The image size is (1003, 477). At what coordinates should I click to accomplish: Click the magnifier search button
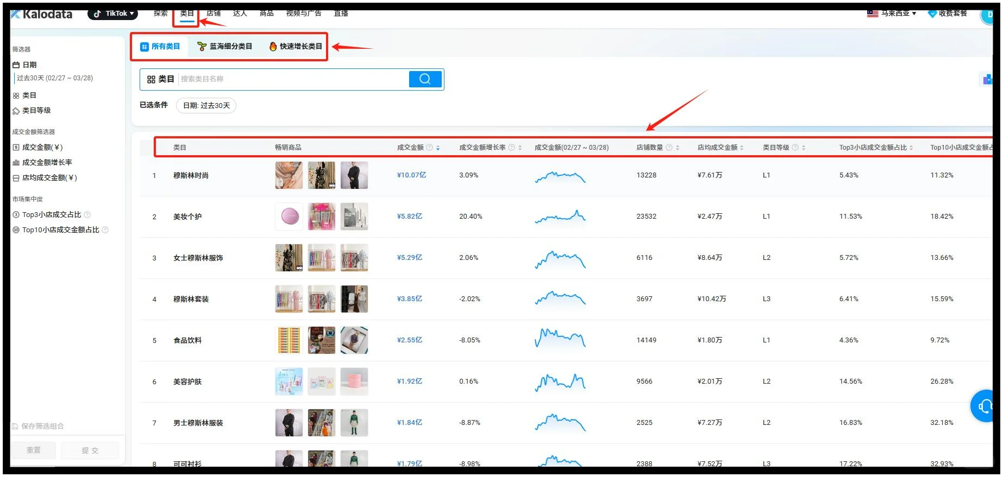tap(425, 79)
